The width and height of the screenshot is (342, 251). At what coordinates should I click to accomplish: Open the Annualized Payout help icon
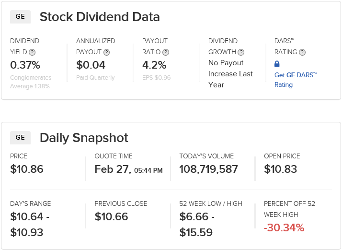(x=106, y=52)
